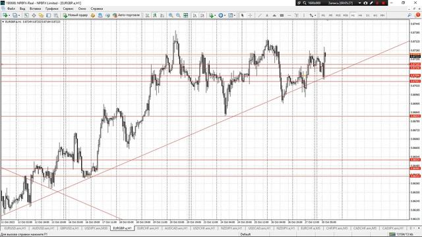Select the horizontal line tool
Image resolution: width=422 pixels, height=237 pixels.
[289, 15]
